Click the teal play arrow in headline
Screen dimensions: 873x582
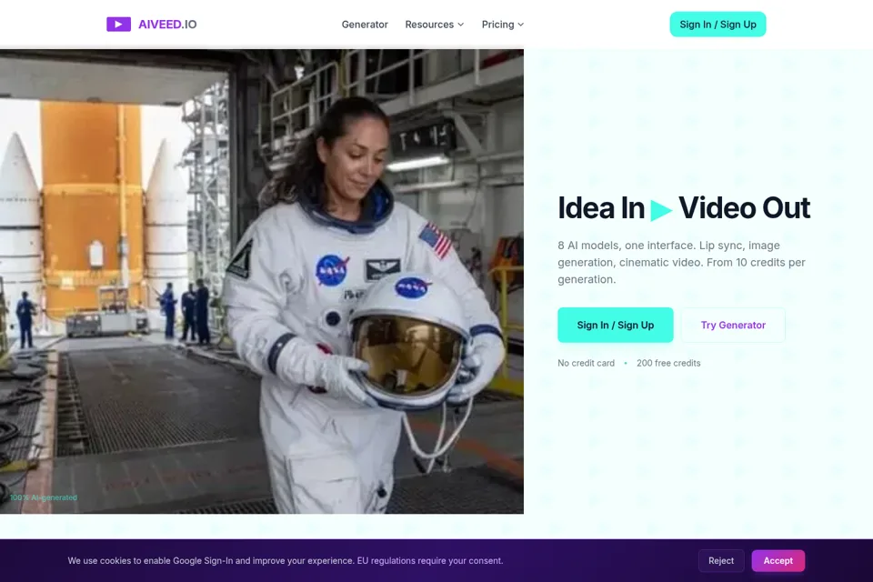661,211
